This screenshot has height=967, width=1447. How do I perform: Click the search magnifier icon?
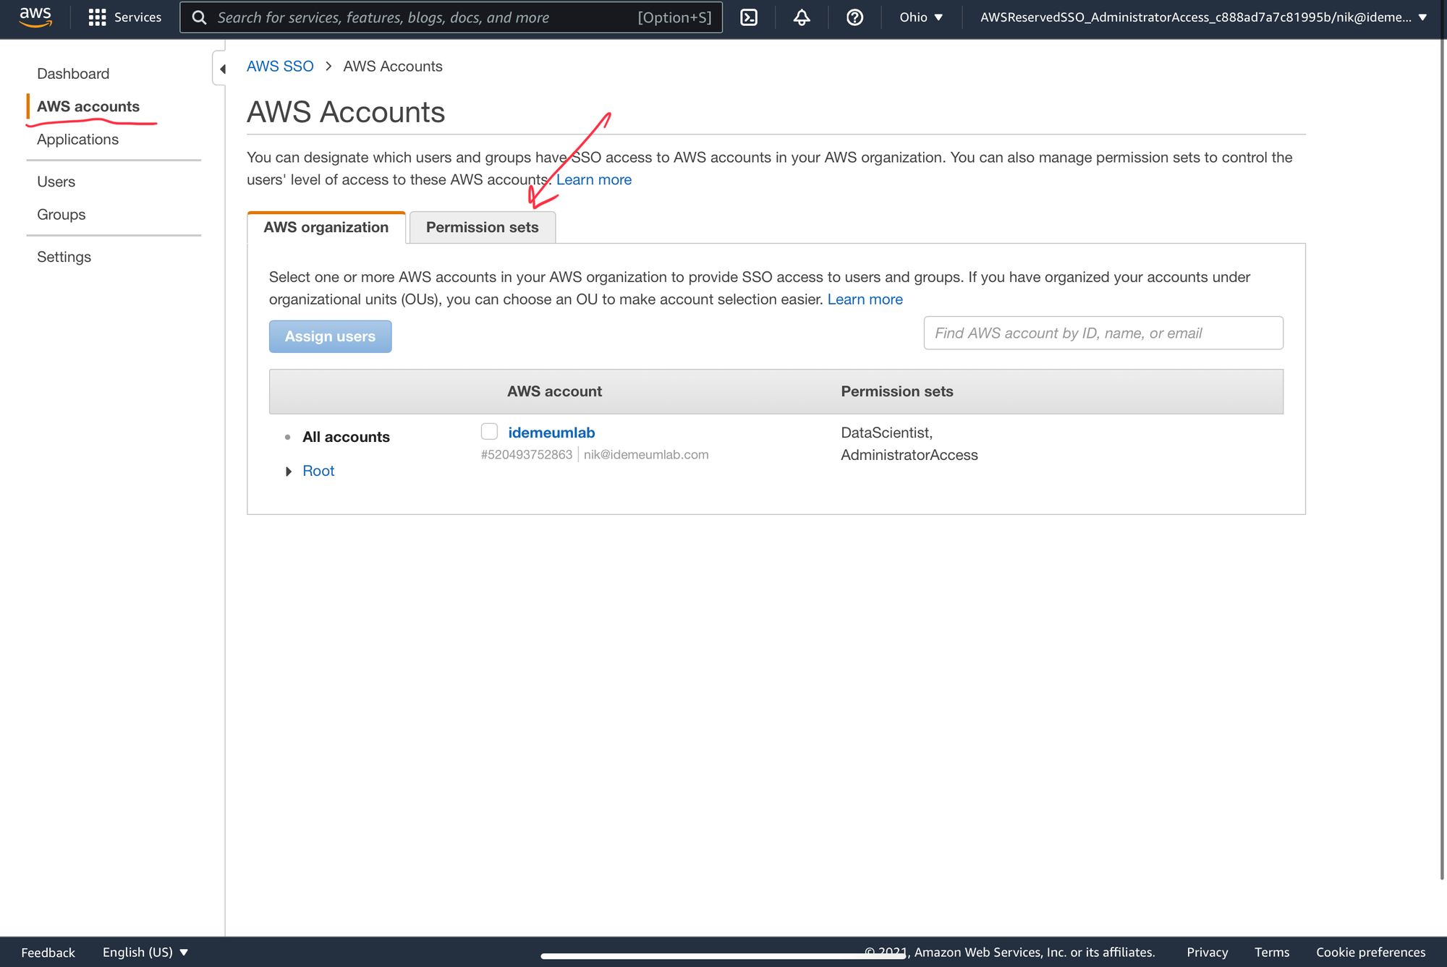(199, 17)
